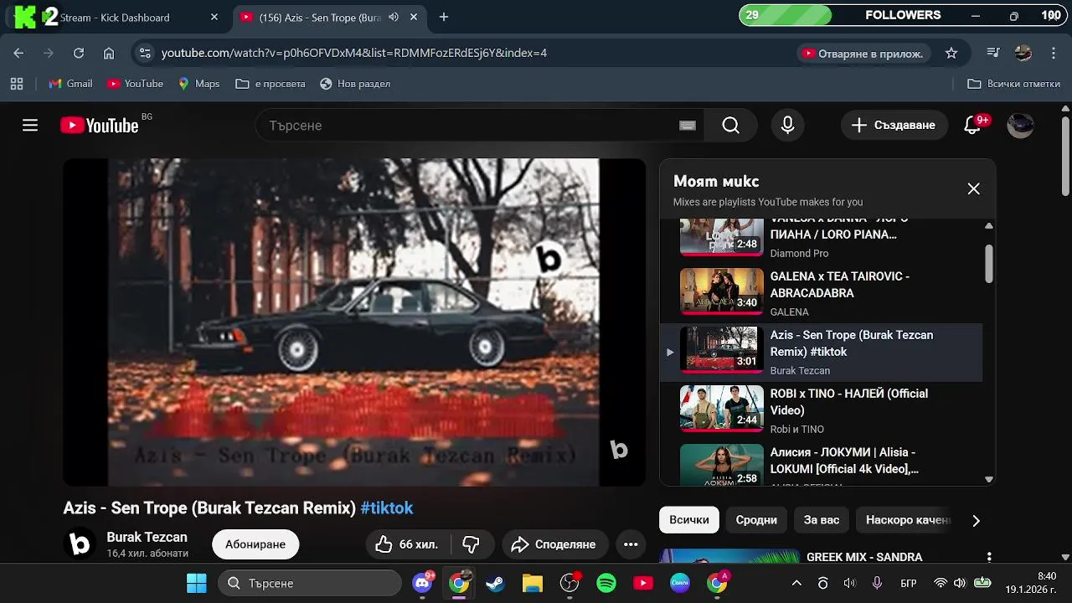Open the on-screen keyboard in search box
Image resolution: width=1072 pixels, height=603 pixels.
click(x=688, y=126)
